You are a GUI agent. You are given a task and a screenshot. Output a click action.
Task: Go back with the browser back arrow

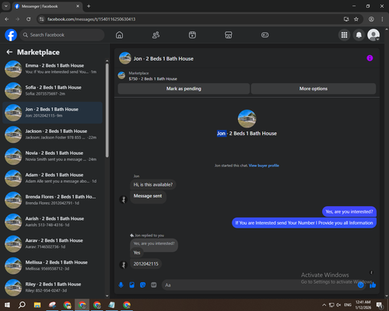(7, 19)
